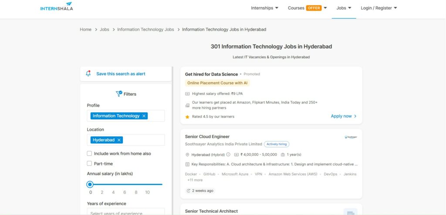This screenshot has height=215, width=446.
Task: Open the Login / Register dropdown
Action: (x=379, y=8)
